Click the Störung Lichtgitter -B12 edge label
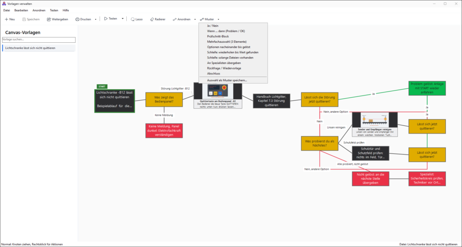Image resolution: width=462 pixels, height=247 pixels. point(175,88)
